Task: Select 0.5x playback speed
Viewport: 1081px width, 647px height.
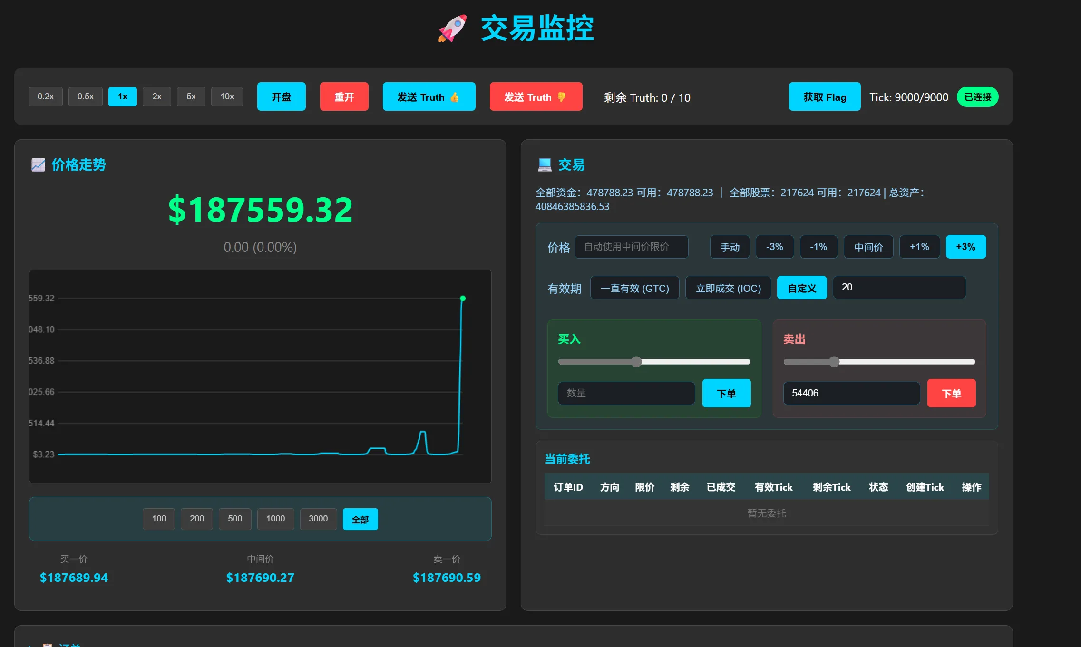Action: (x=86, y=97)
